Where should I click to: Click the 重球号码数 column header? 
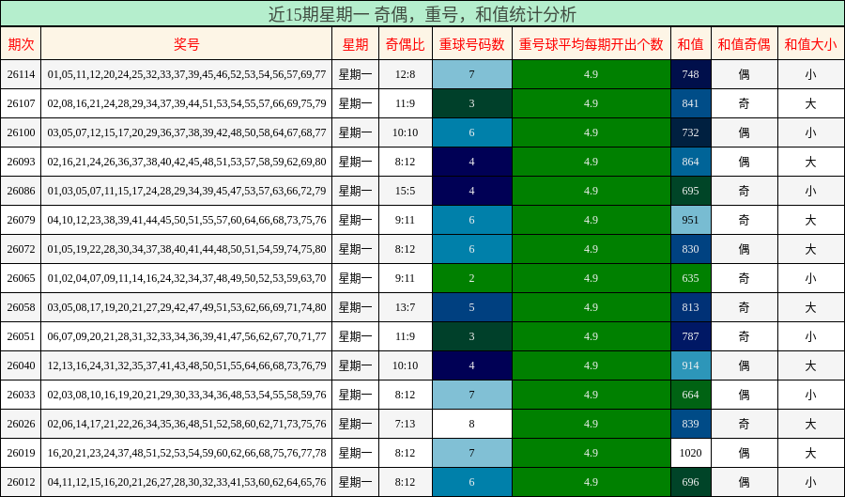[471, 44]
